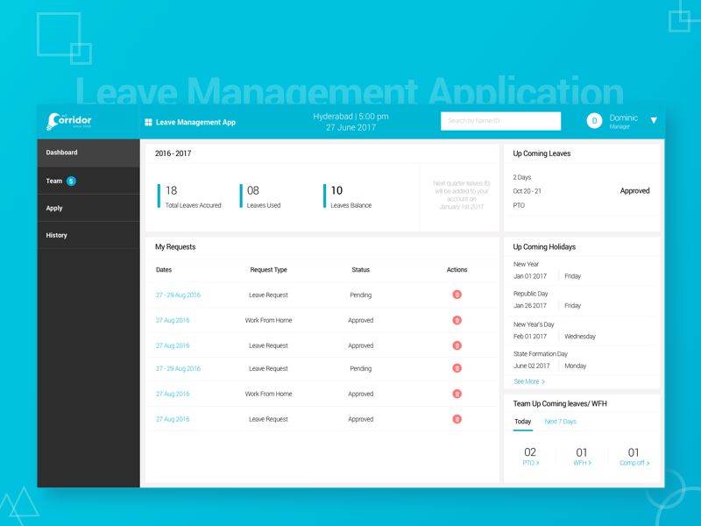Screen dimensions: 701x526
Task: Open the Team sidebar item
Action: click(x=89, y=181)
